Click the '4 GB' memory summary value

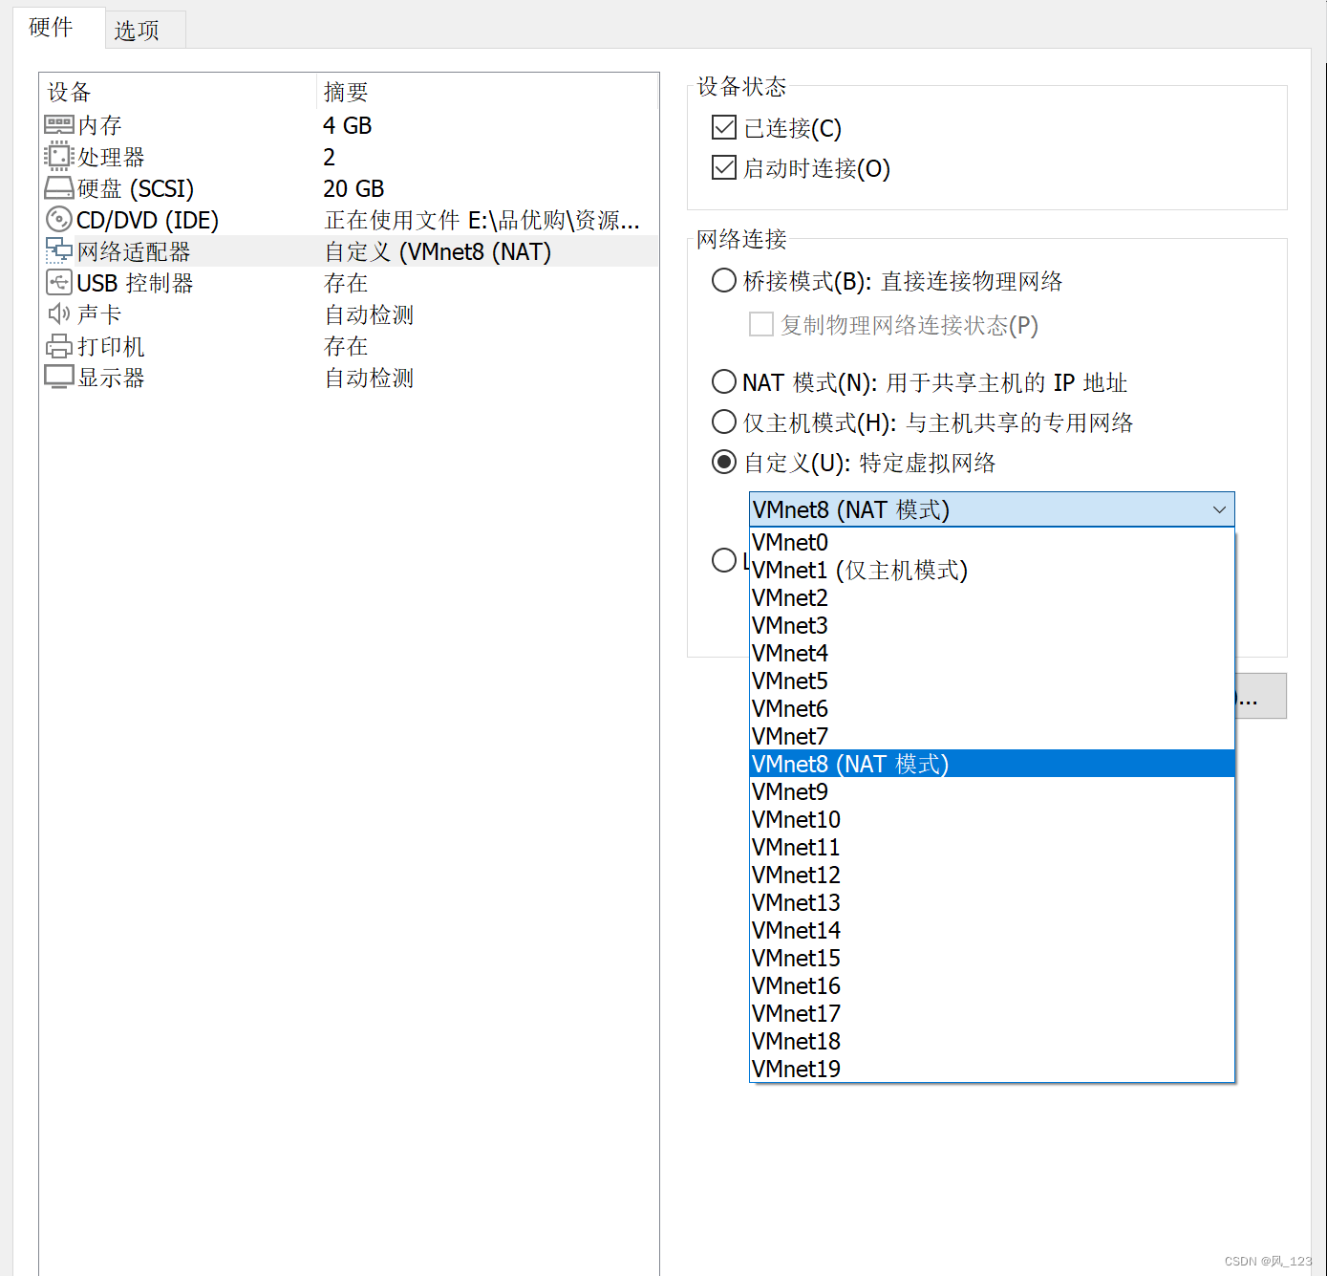(348, 125)
